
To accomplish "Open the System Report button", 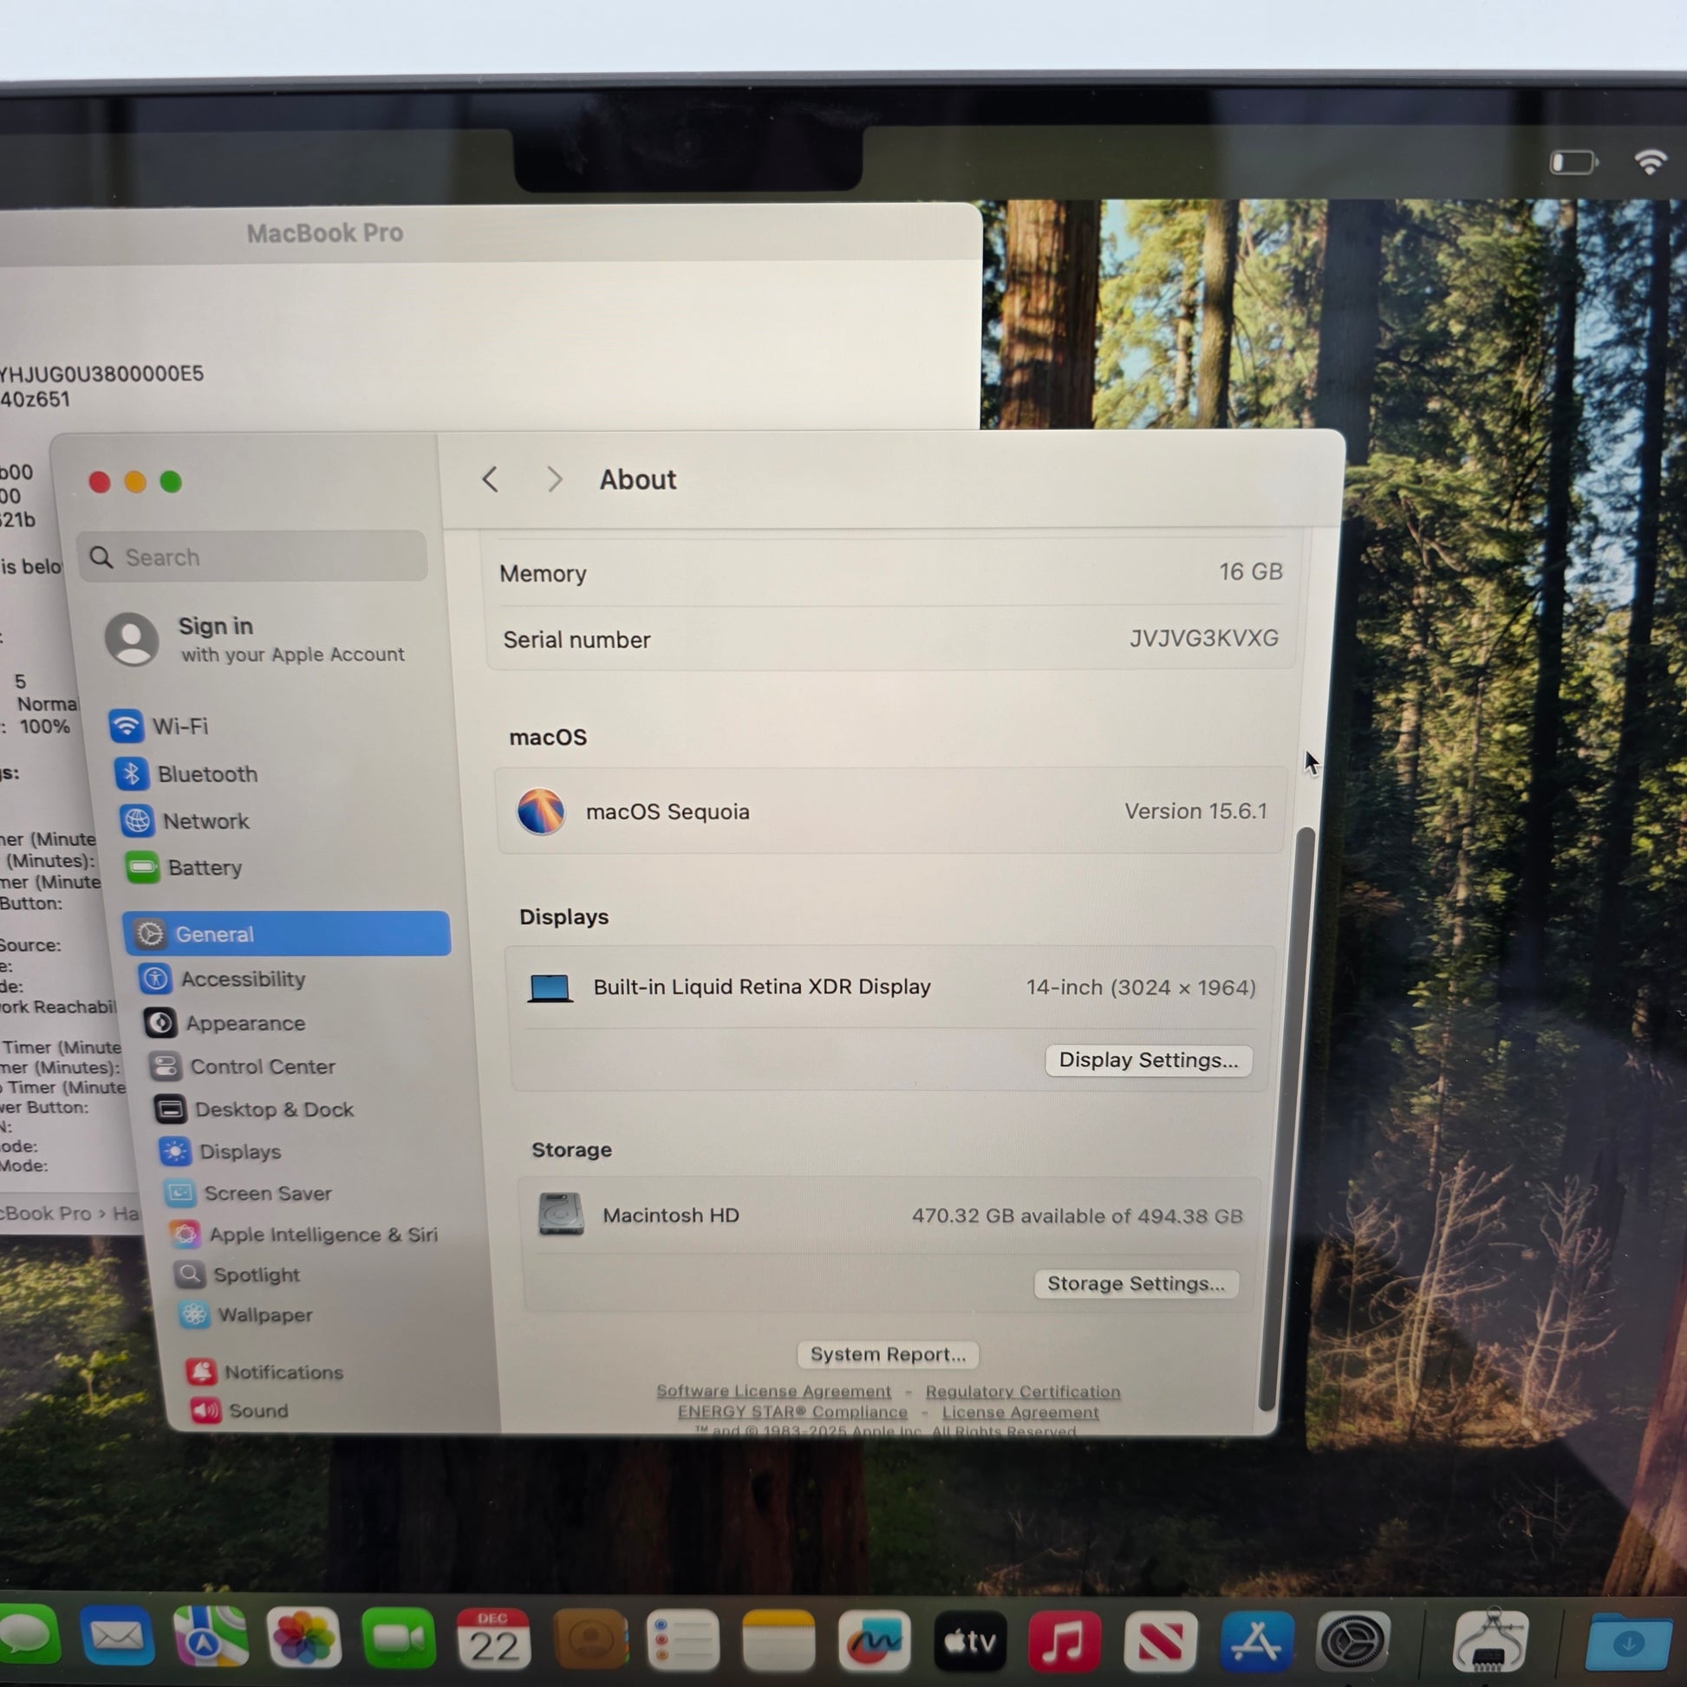I will pyautogui.click(x=887, y=1354).
